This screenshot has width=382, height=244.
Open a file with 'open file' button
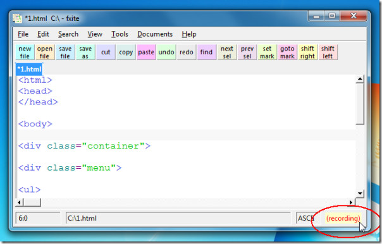pos(45,52)
